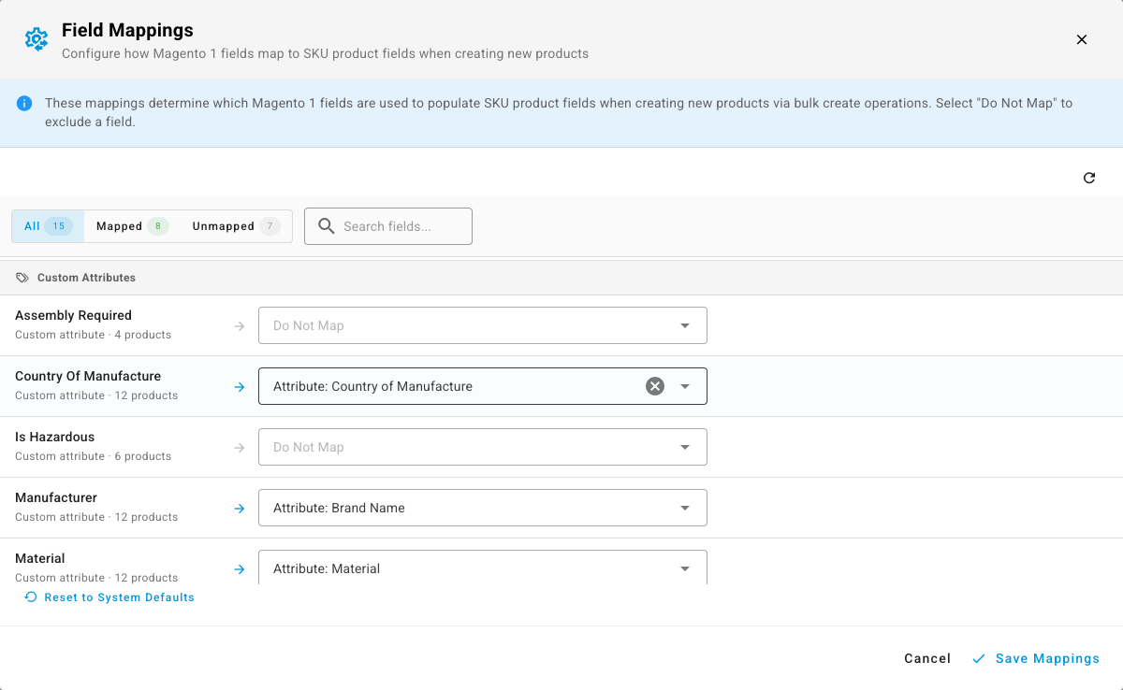Click 'Custom attribute · 6 products' text
The width and height of the screenshot is (1123, 690).
tap(93, 456)
